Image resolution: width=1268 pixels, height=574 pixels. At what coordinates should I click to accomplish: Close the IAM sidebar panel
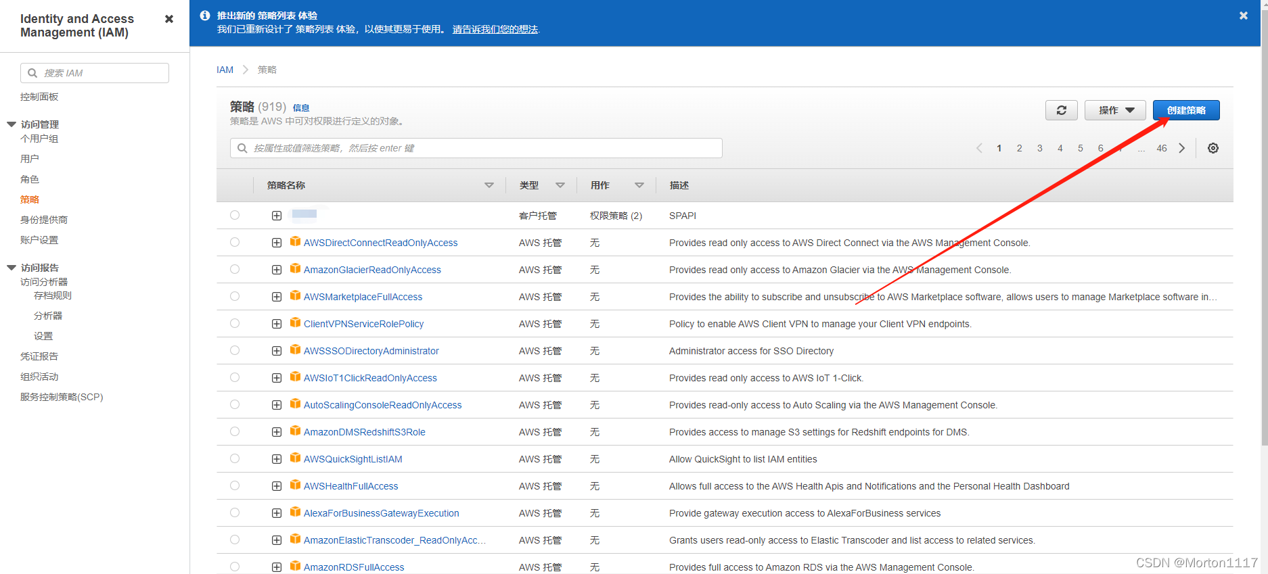(x=169, y=19)
